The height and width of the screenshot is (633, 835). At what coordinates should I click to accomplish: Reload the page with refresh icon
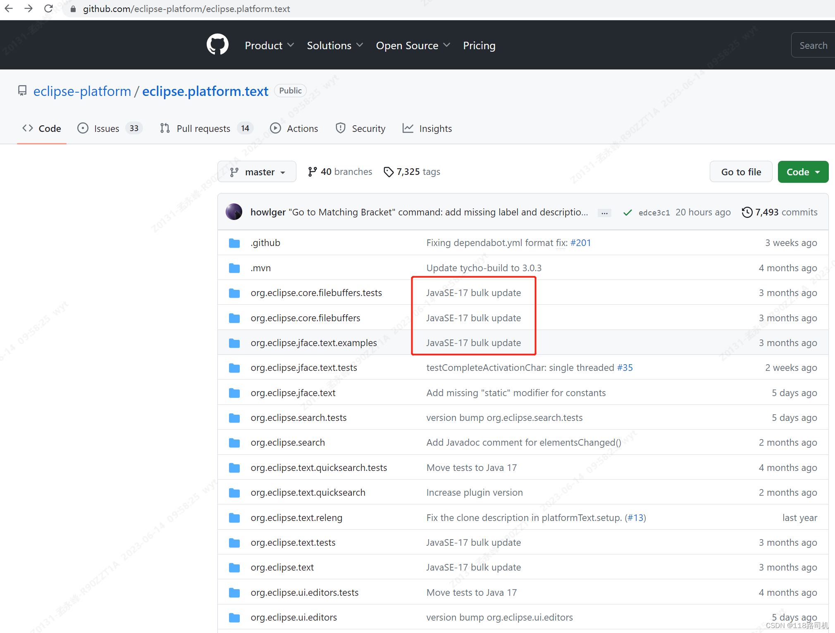(x=48, y=8)
